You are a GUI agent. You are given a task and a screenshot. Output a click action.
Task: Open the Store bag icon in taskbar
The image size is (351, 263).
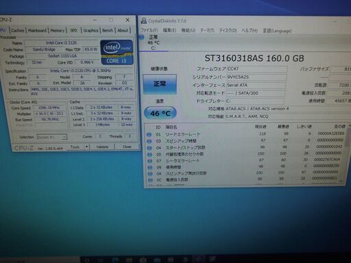143,260
